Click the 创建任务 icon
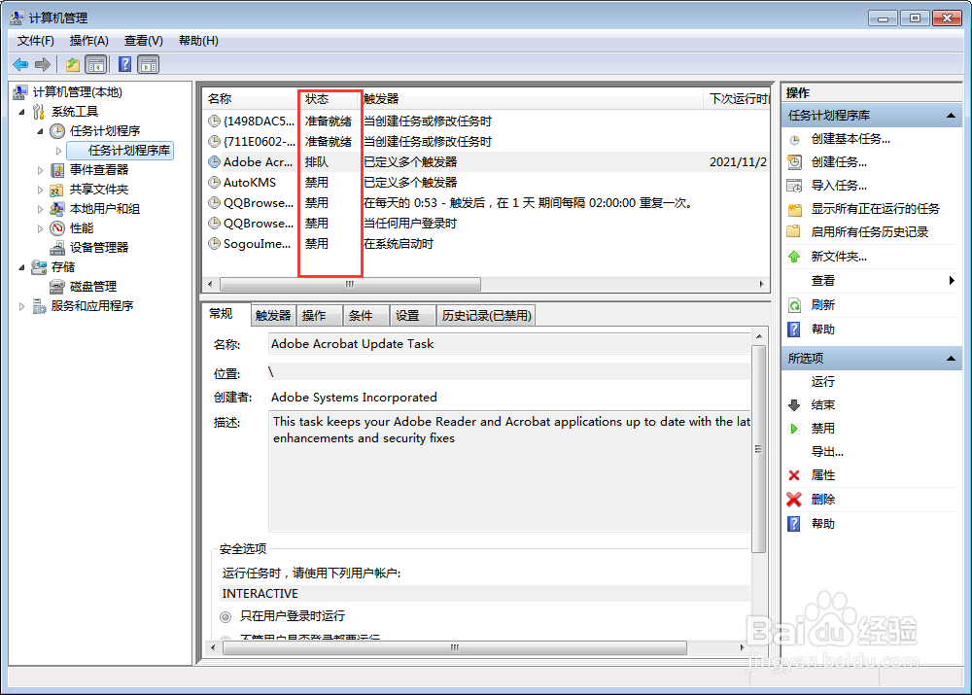Screen dimensions: 972x695 [x=795, y=162]
